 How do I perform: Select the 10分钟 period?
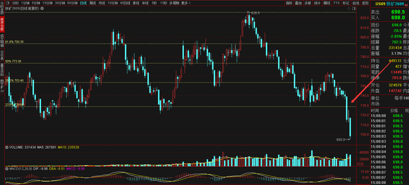coord(113,3)
